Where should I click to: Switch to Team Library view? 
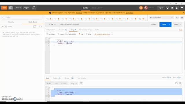(97, 8)
